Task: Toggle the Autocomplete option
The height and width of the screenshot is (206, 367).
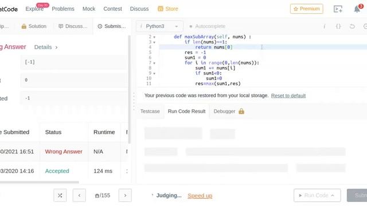Action: pos(208,26)
